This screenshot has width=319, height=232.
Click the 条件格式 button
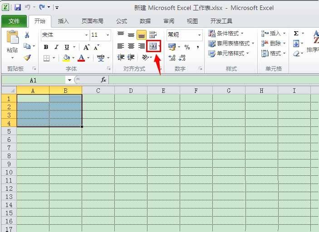(226, 34)
